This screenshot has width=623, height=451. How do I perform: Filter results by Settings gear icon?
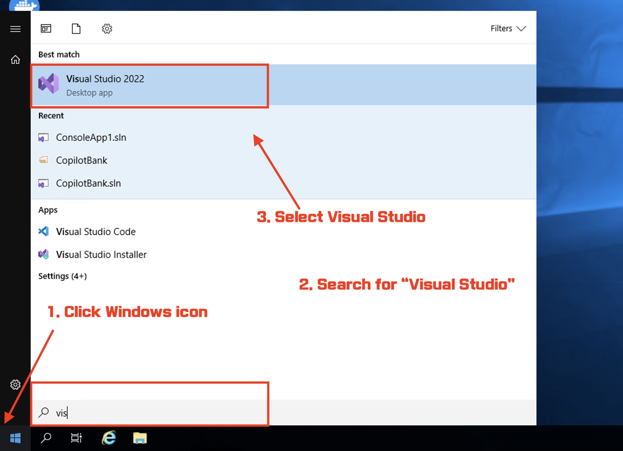[x=107, y=29]
